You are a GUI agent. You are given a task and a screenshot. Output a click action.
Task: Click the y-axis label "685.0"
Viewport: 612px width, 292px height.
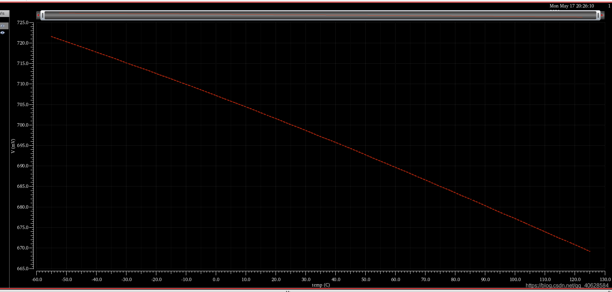tap(23, 186)
